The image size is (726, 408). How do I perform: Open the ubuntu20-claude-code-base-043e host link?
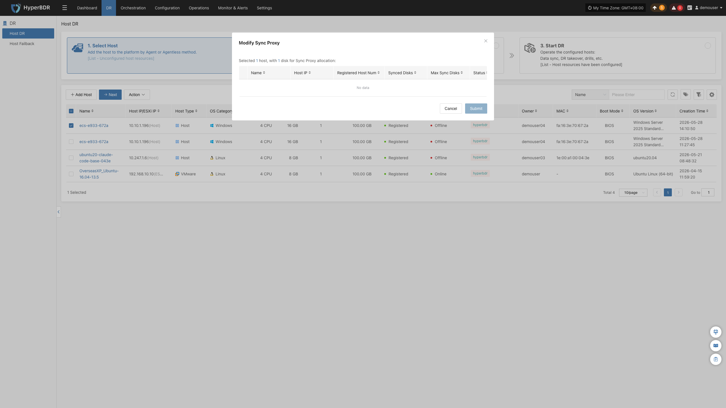(x=96, y=158)
